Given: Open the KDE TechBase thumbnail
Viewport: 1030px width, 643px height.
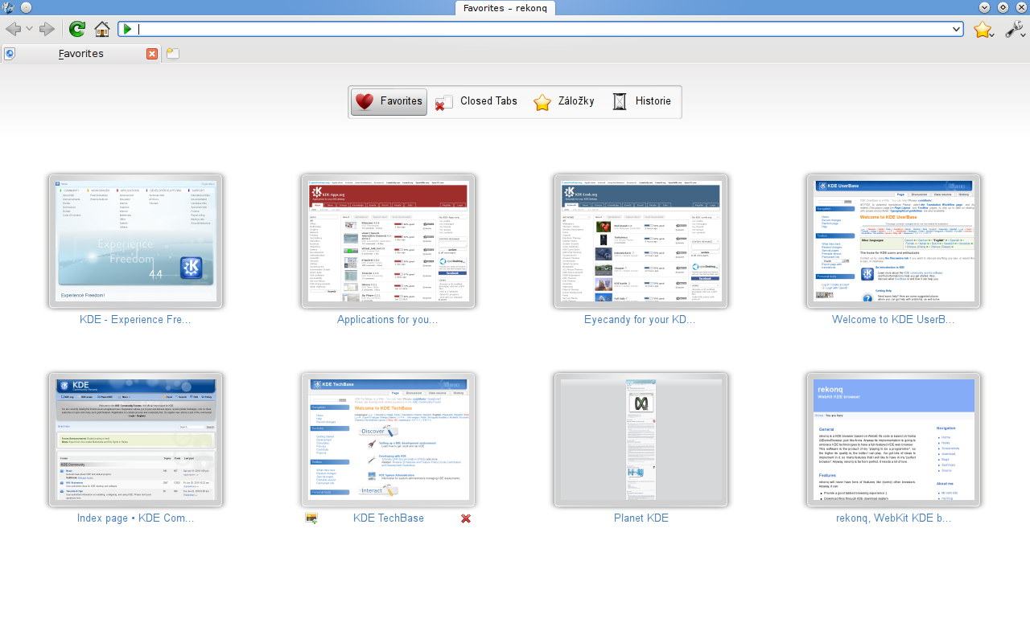Looking at the screenshot, I should [388, 440].
